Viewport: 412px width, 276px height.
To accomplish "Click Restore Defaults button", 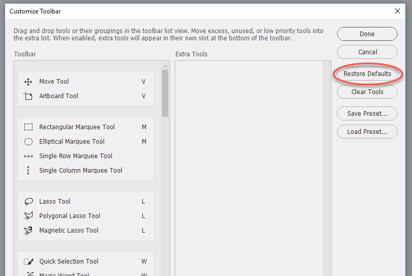I will [367, 74].
